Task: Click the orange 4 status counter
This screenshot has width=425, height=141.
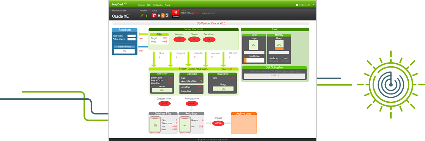Action: [163, 15]
